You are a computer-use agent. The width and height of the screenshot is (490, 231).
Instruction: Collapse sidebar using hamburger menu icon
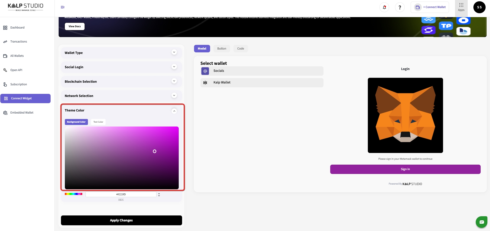tap(63, 7)
